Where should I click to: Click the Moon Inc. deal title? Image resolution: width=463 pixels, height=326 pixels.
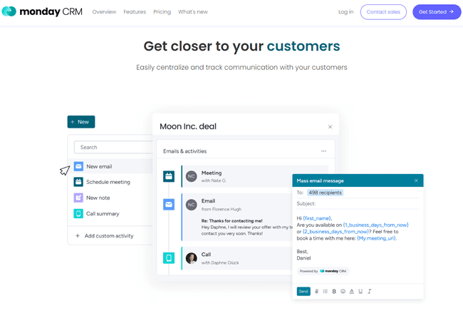[x=188, y=126]
